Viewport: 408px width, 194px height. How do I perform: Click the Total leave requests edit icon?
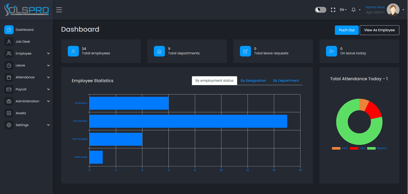[x=245, y=51]
